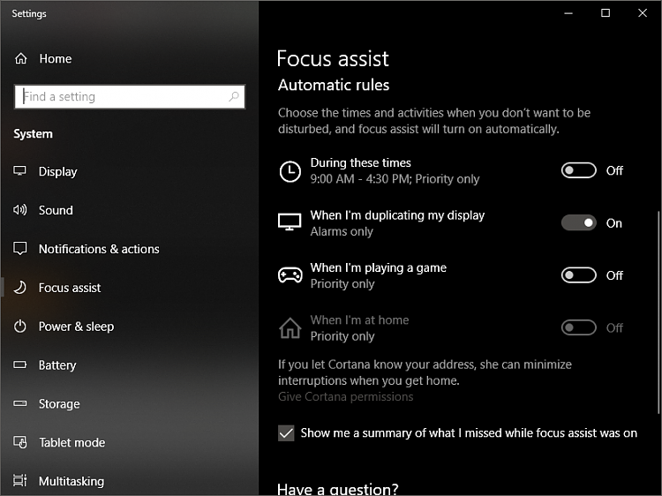Uncheck Show me a summary checkbox

pyautogui.click(x=286, y=433)
